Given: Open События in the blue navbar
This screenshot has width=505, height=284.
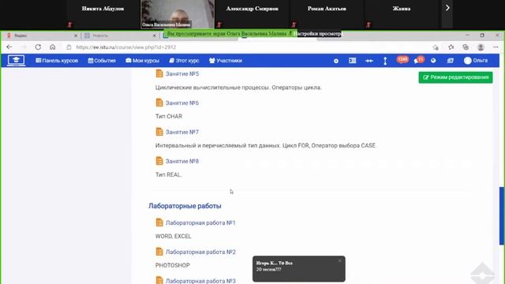Looking at the screenshot, I should click(102, 61).
